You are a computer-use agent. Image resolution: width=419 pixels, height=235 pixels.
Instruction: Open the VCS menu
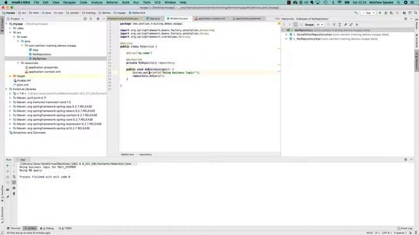click(x=157, y=3)
